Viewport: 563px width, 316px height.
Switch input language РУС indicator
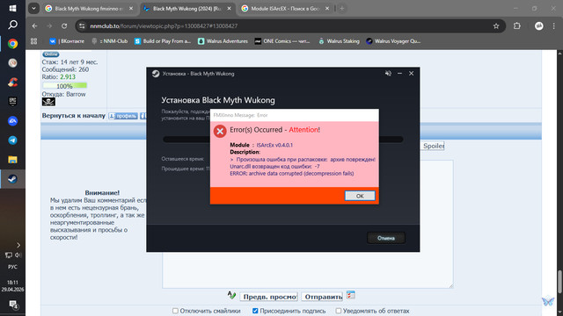(x=12, y=267)
